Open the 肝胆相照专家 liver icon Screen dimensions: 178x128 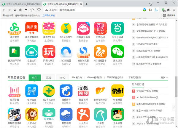tap(100, 91)
